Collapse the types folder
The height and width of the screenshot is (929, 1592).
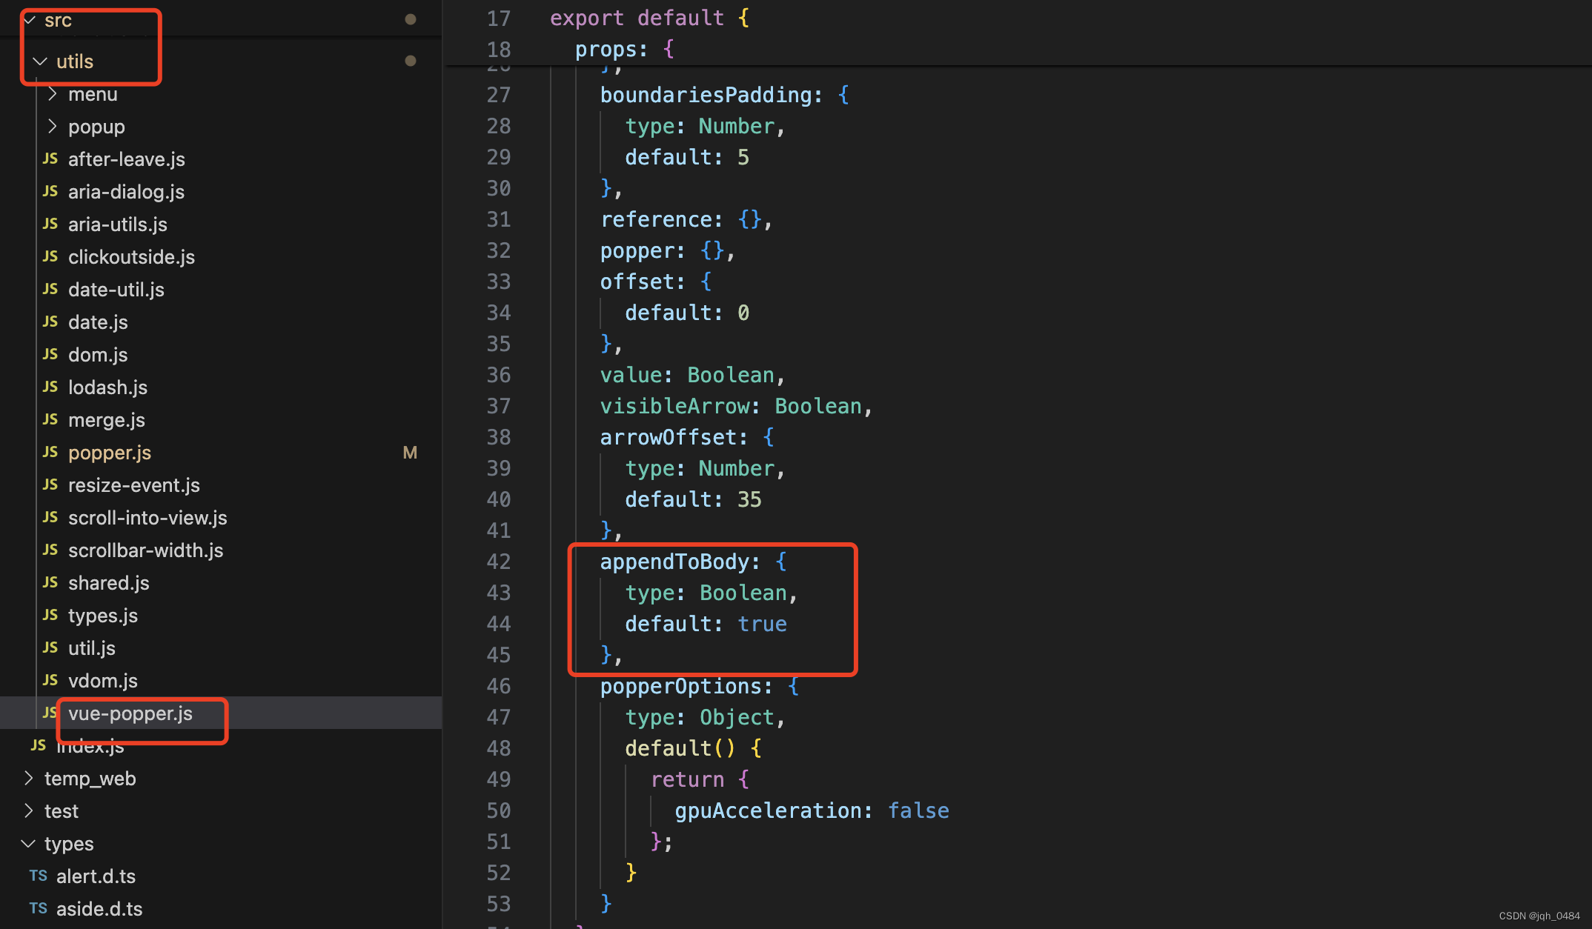(28, 843)
